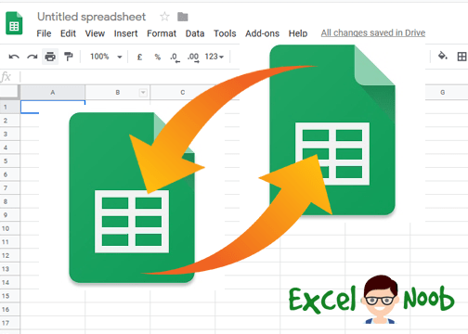The image size is (468, 334).
Task: Click the select-all corner box
Action: (x=9, y=92)
